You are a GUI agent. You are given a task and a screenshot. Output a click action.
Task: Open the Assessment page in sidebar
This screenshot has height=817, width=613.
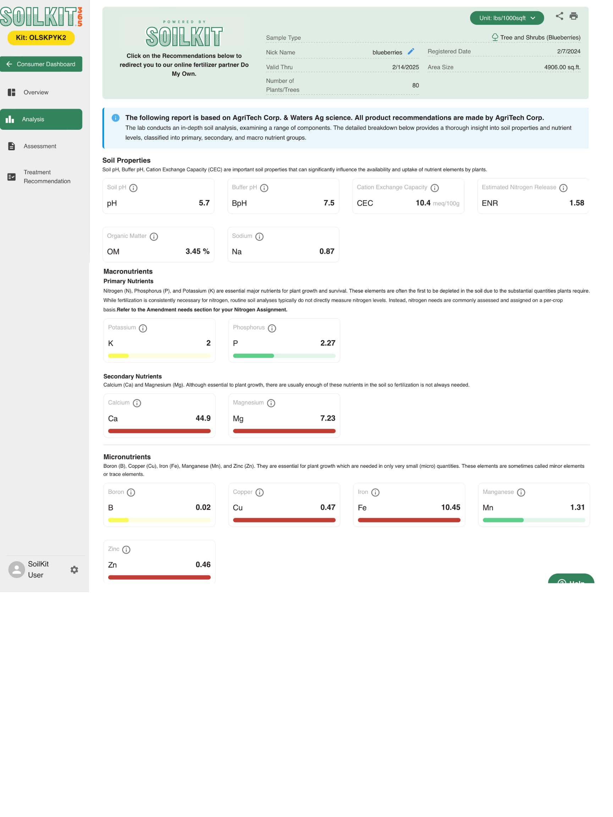(39, 146)
